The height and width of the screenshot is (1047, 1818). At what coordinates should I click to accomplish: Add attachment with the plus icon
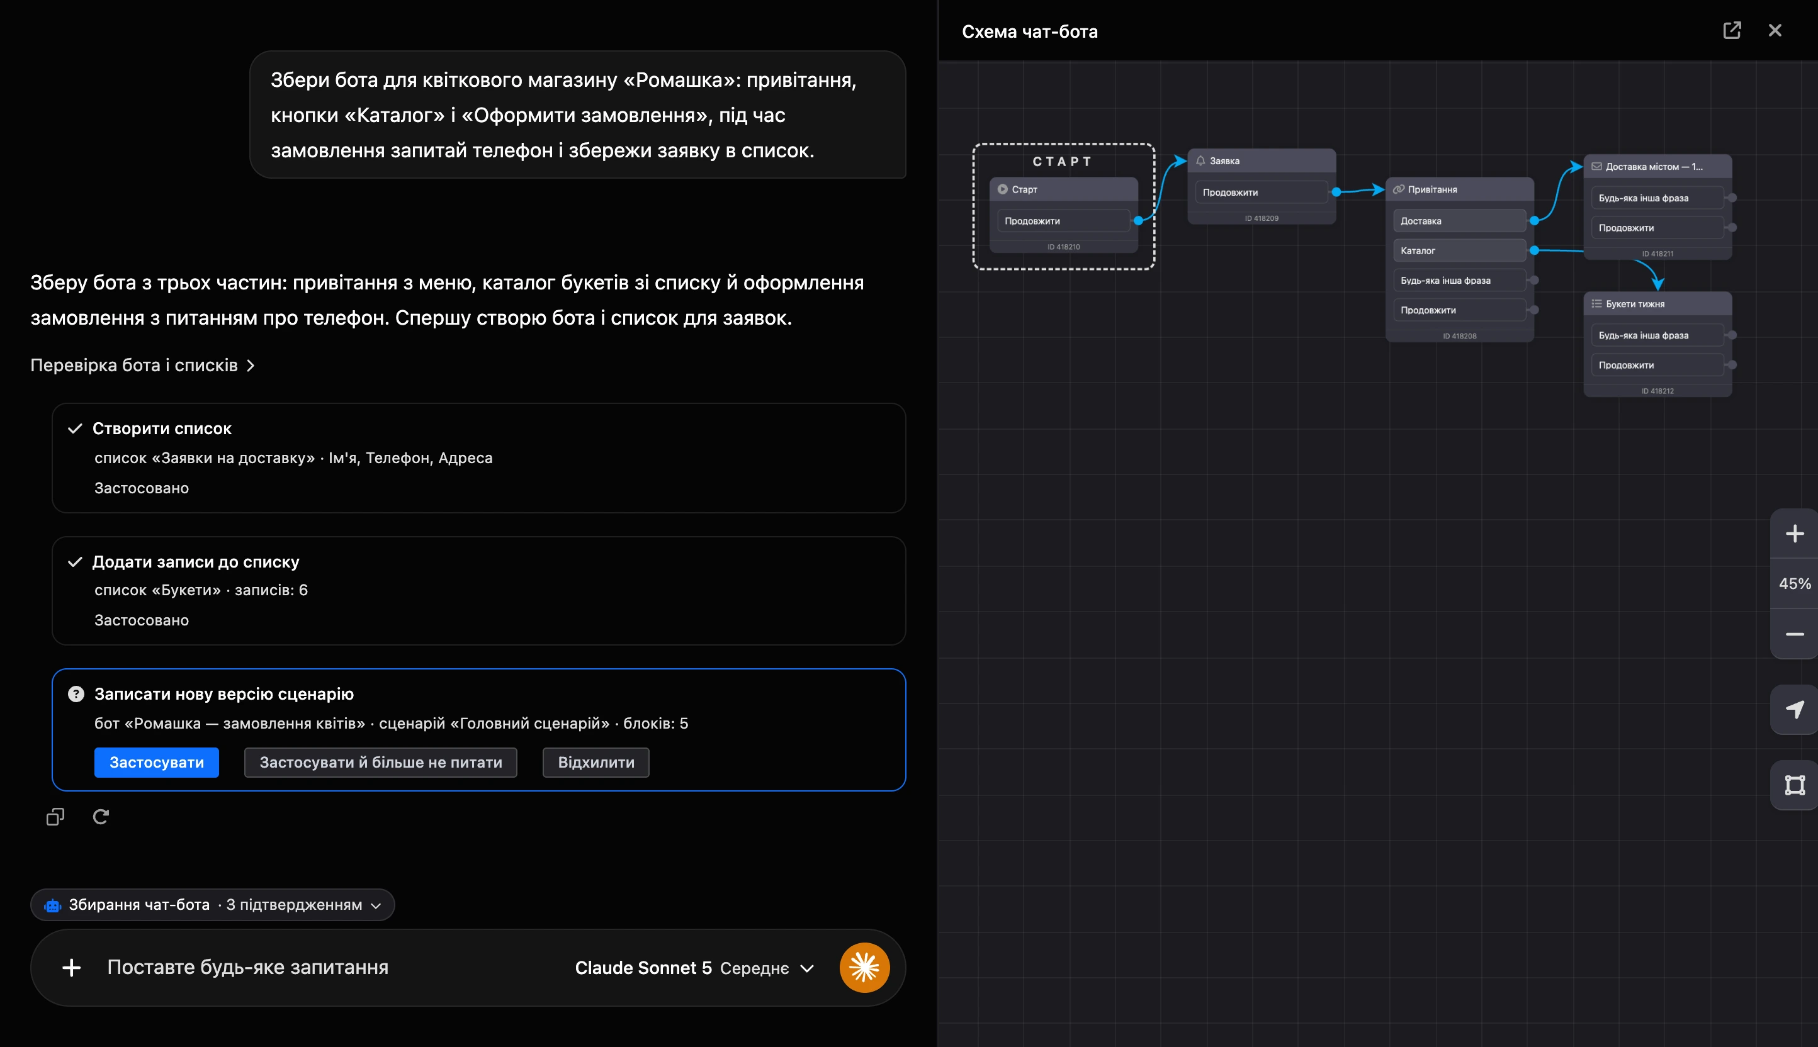[x=71, y=968]
